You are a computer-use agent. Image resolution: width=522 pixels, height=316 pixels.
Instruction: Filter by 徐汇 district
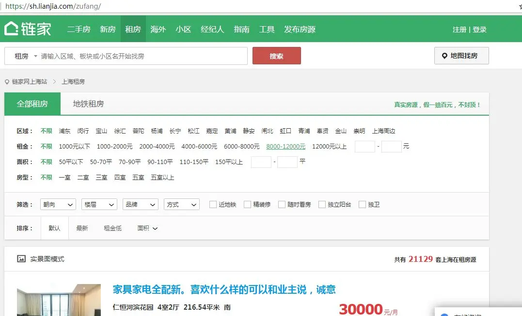pos(120,131)
